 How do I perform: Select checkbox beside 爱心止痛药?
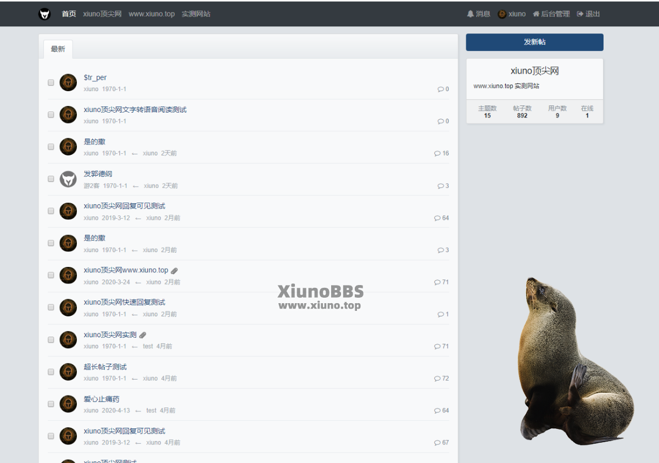tap(51, 404)
